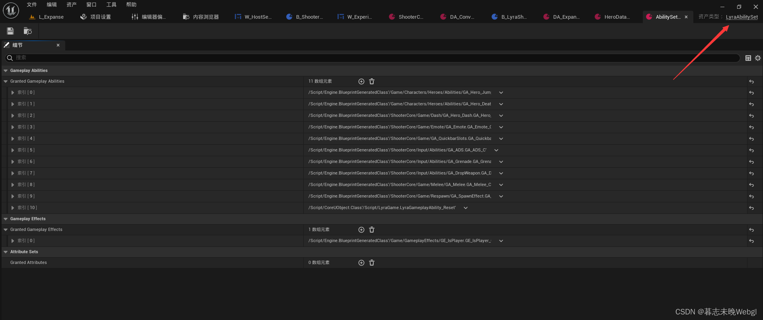
Task: Open the LyraAbilitySet asset type link
Action: point(742,17)
